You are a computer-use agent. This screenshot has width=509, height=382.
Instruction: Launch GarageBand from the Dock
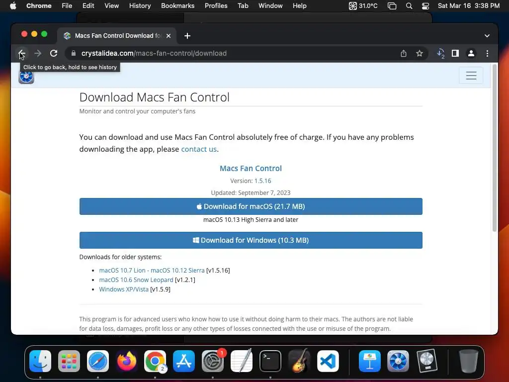(x=299, y=361)
